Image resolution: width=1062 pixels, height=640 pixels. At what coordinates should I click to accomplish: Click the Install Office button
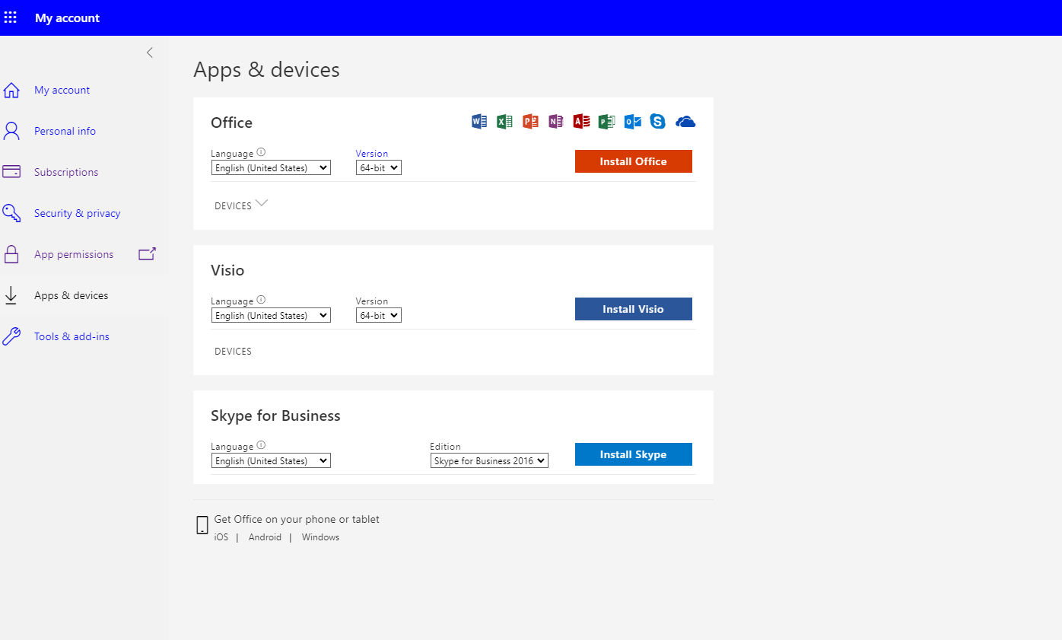coord(634,161)
